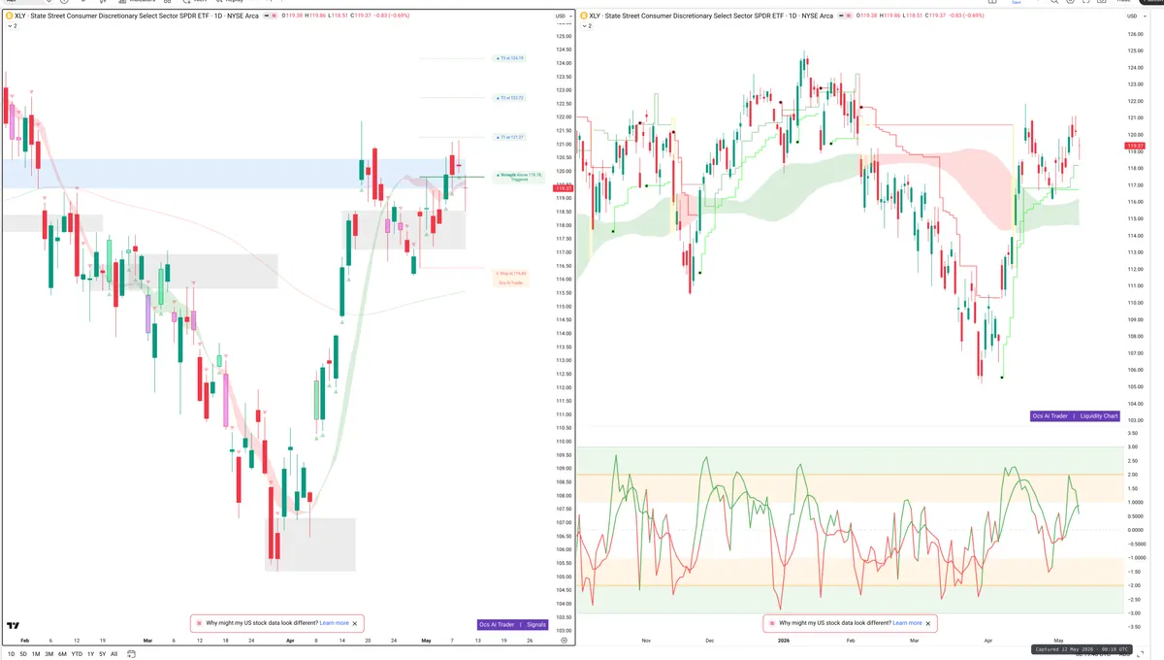Select the 1M time range
1164x660 pixels.
[x=36, y=654]
